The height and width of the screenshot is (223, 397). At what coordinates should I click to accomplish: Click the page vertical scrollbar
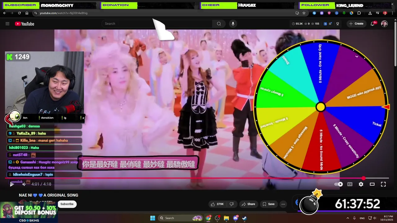[395, 43]
